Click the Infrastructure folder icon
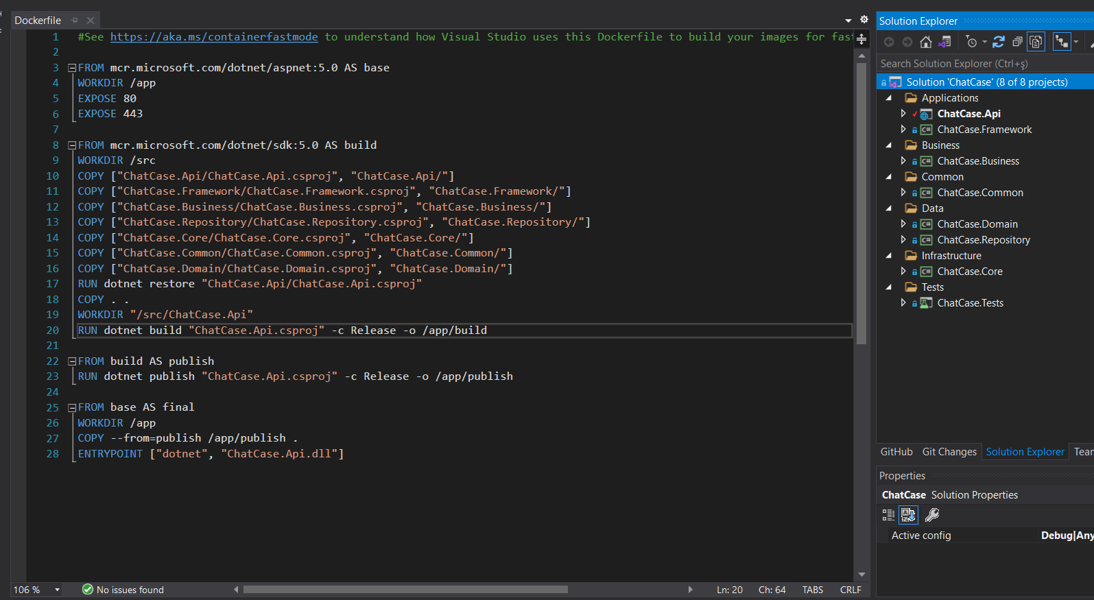 click(911, 256)
